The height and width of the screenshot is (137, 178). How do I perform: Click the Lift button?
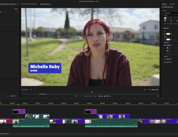tap(99, 96)
